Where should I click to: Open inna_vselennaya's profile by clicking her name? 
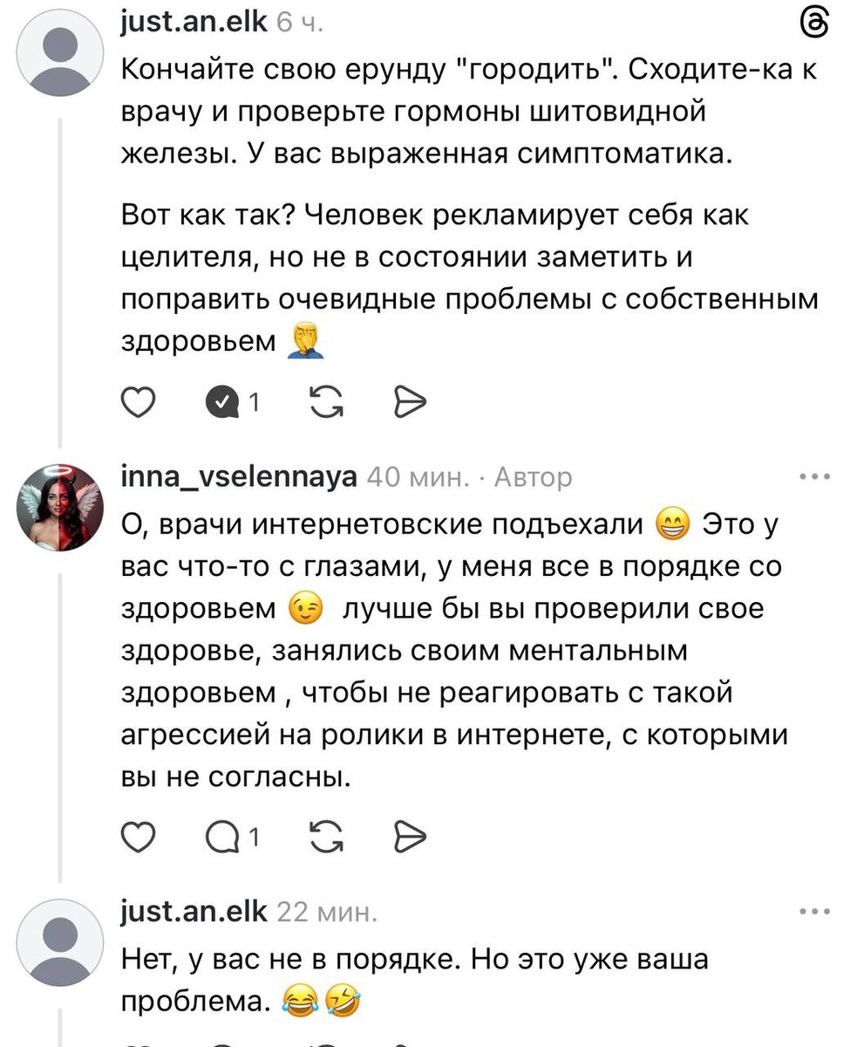[241, 477]
